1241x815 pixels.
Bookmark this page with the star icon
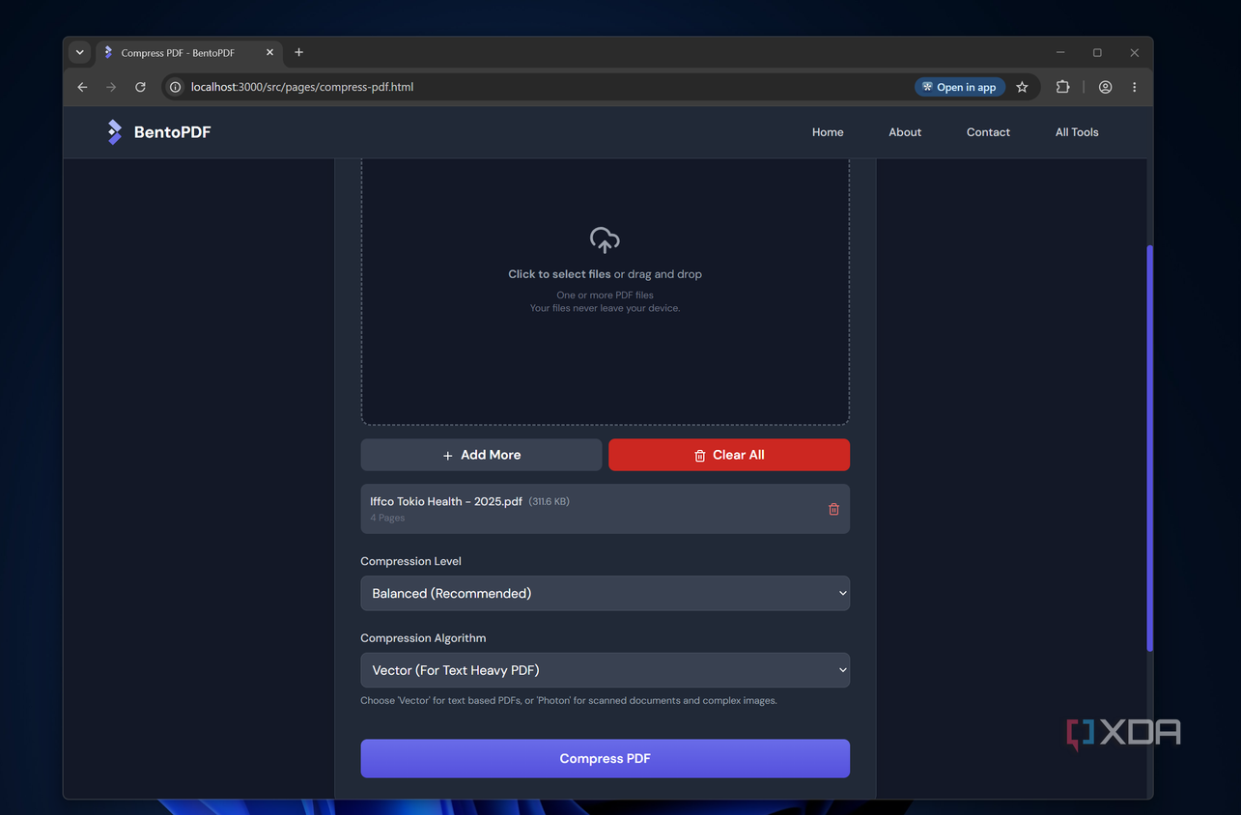pyautogui.click(x=1022, y=87)
